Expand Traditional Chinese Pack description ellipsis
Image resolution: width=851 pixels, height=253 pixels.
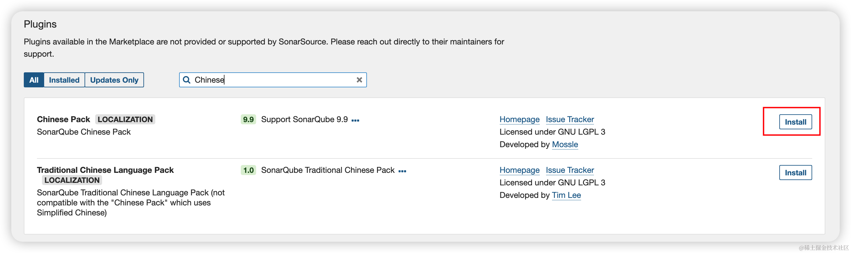[402, 171]
